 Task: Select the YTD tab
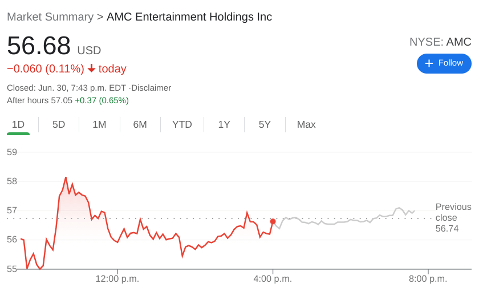(182, 124)
